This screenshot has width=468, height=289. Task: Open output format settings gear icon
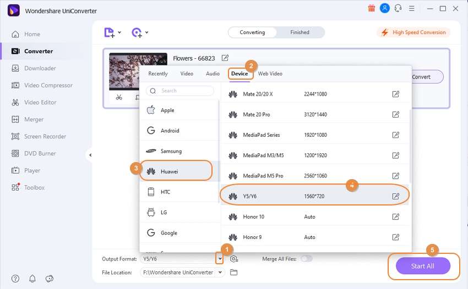234,259
